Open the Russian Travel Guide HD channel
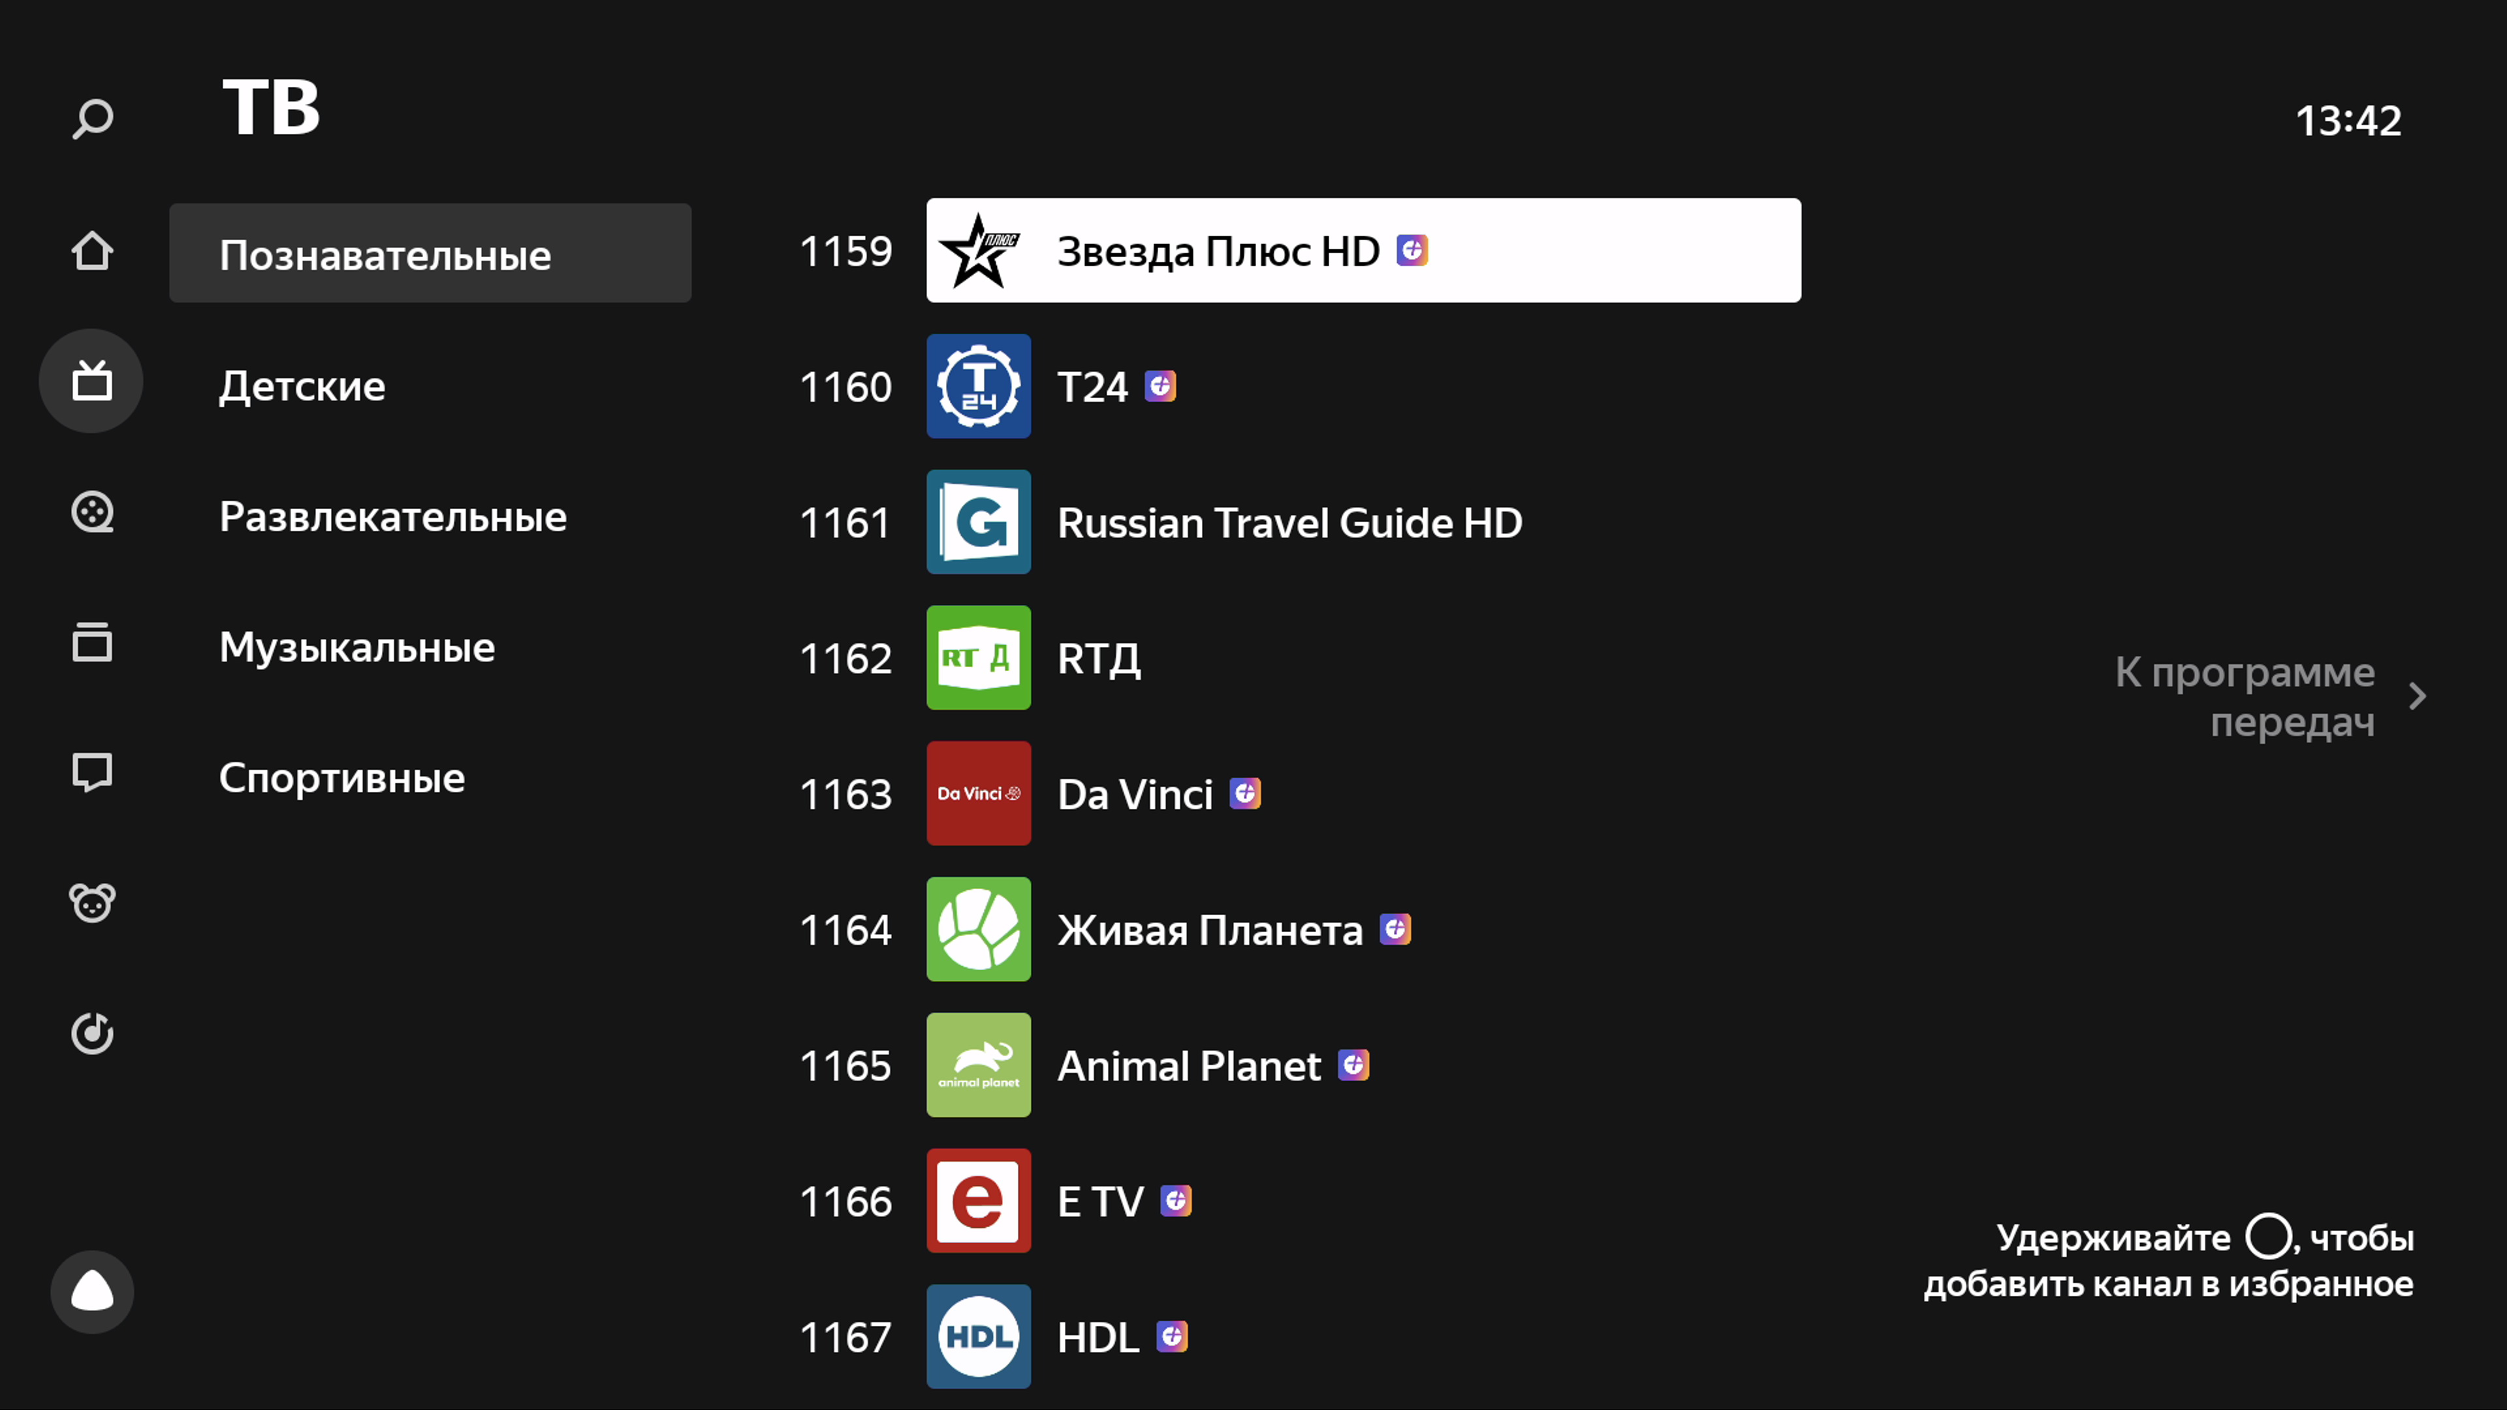 1289,522
